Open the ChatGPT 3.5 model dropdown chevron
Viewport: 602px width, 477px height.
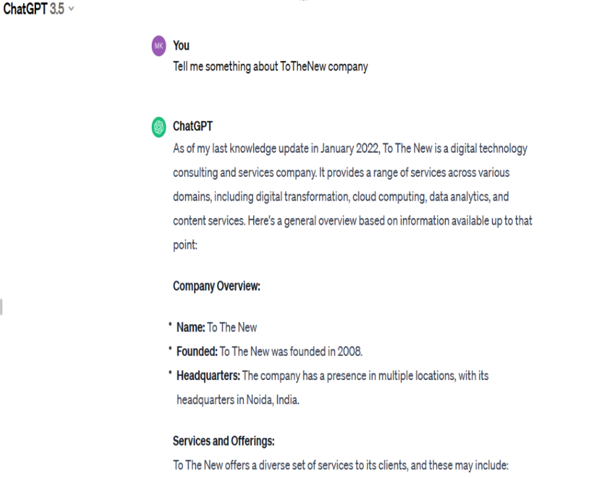[71, 9]
